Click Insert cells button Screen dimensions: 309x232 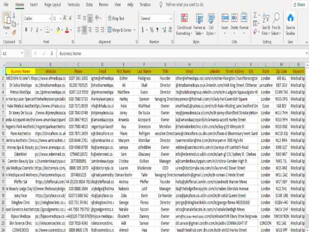coord(225,24)
